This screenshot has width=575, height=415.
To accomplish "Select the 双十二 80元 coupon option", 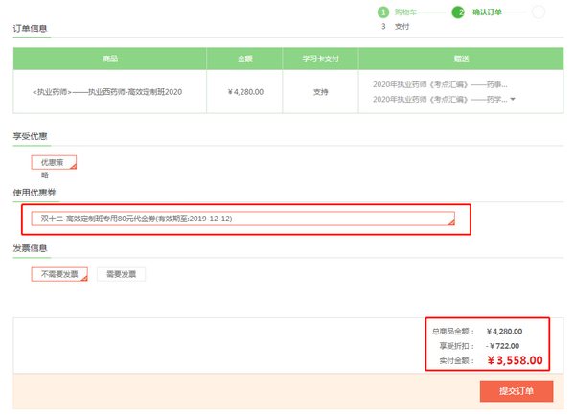I will click(242, 219).
